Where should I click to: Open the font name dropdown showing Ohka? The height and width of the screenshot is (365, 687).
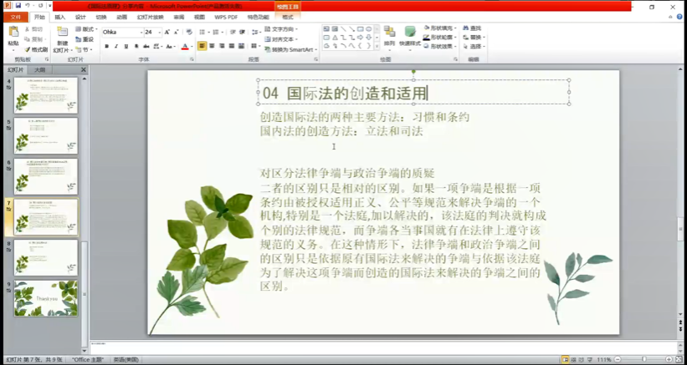(120, 32)
